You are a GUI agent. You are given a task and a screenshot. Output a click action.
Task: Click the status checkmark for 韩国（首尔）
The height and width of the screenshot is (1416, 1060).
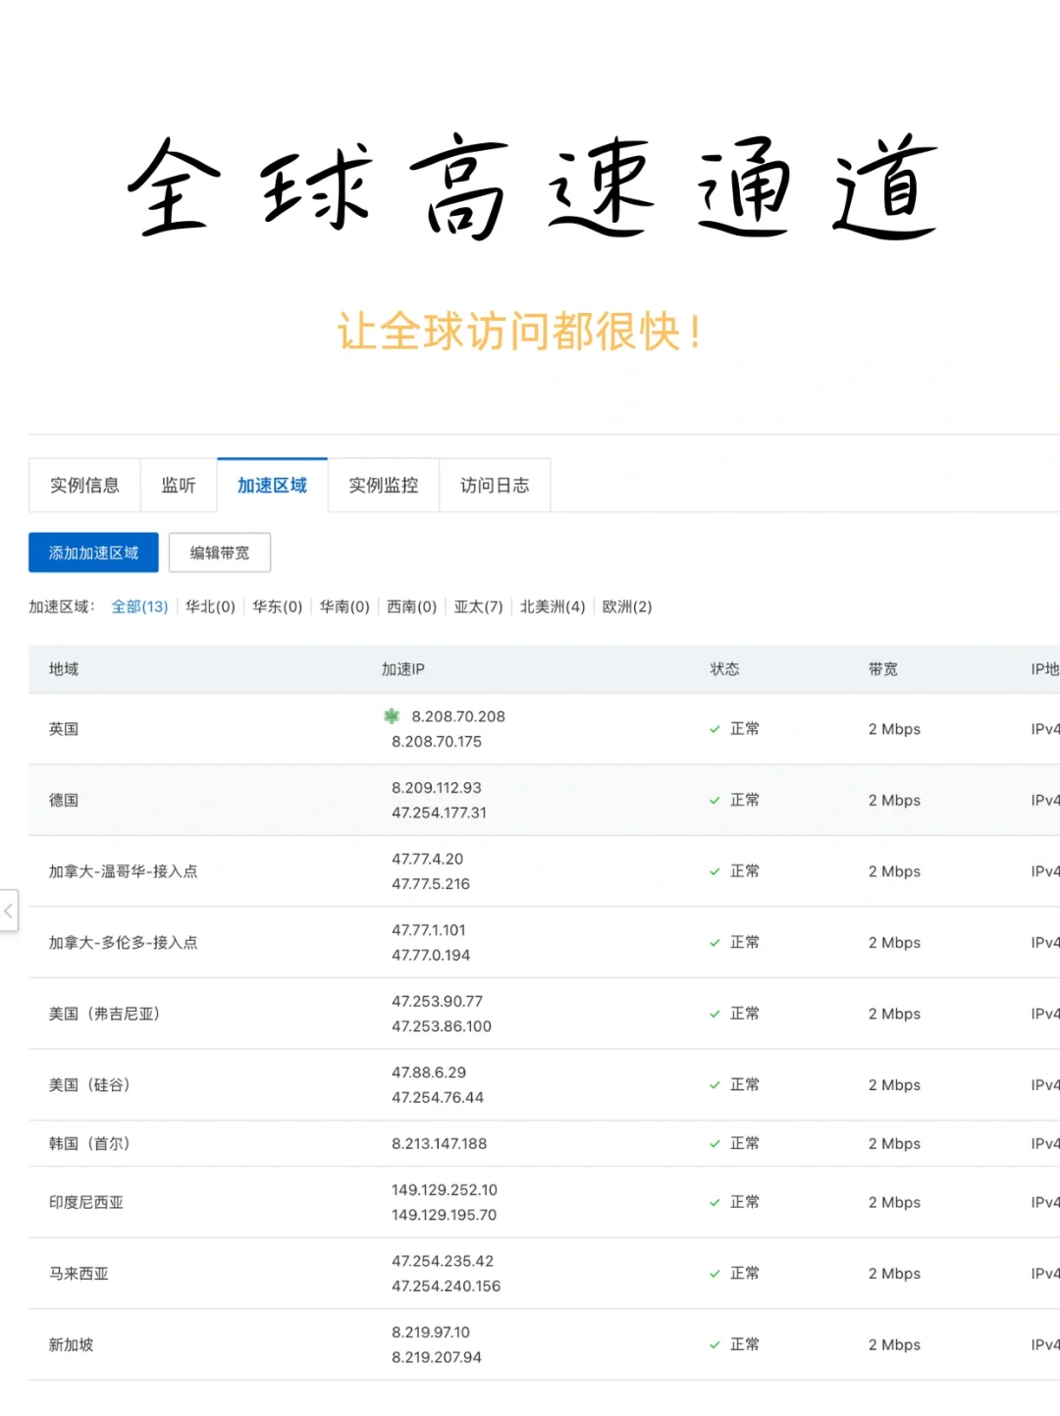715,1143
